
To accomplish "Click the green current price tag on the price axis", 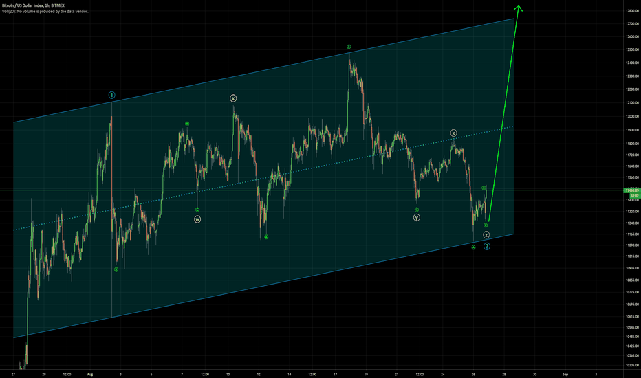I will point(631,190).
